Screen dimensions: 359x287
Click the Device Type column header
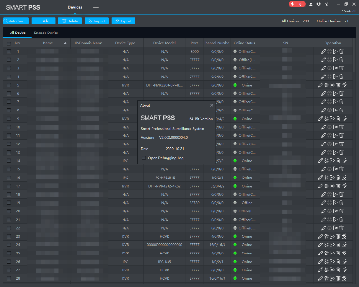coord(125,43)
